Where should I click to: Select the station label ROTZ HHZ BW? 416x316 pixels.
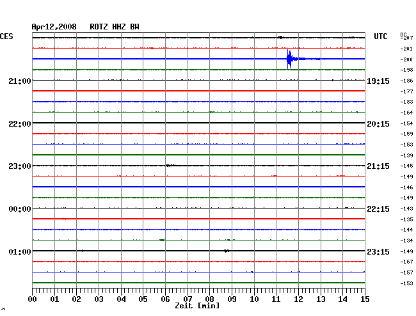115,27
